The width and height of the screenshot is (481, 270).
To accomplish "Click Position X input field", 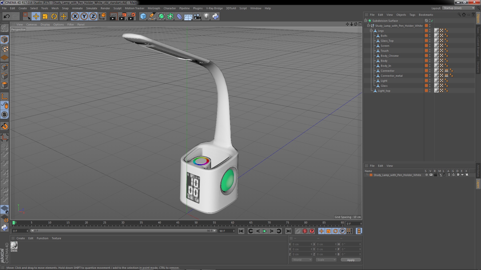I will click(302, 244).
